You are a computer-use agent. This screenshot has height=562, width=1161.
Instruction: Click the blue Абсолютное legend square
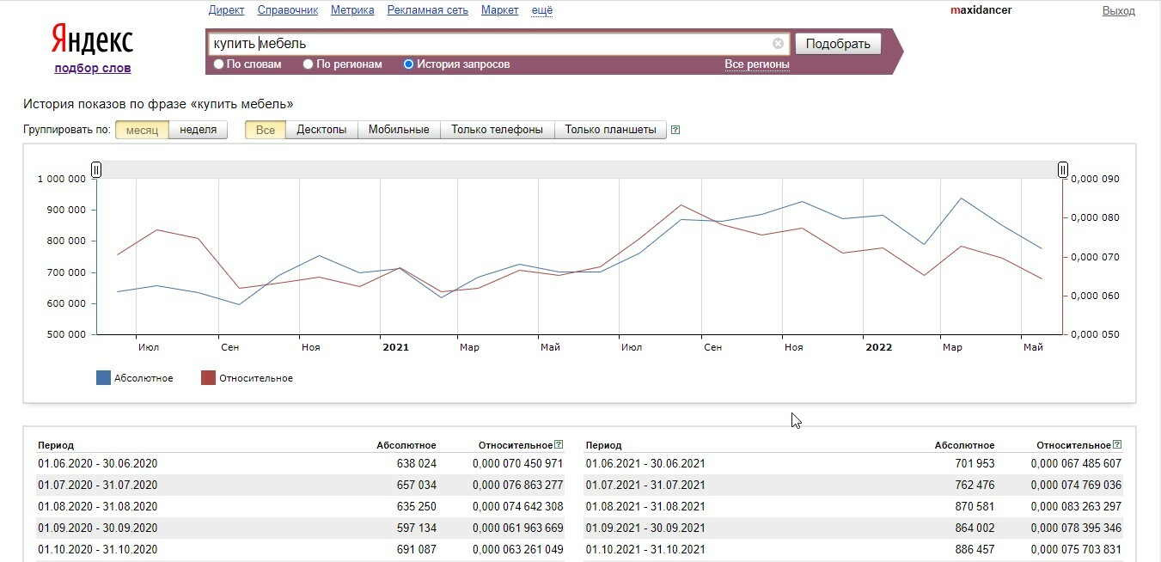click(103, 377)
